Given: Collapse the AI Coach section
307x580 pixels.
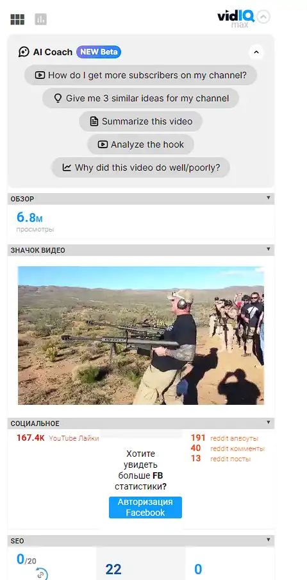Looking at the screenshot, I should pos(256,52).
